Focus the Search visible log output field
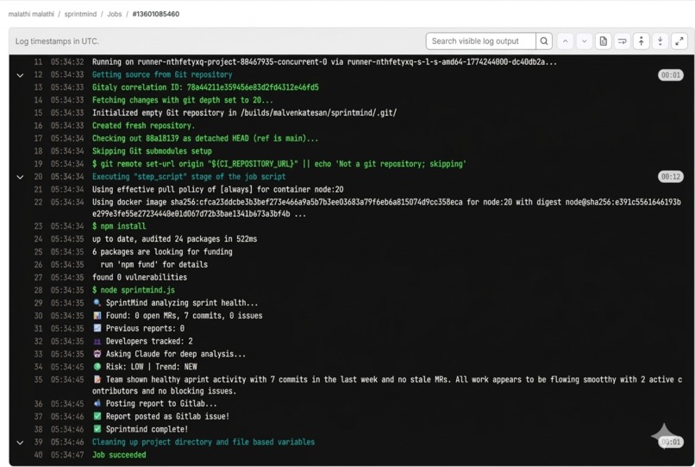This screenshot has height=467, width=695. (481, 41)
